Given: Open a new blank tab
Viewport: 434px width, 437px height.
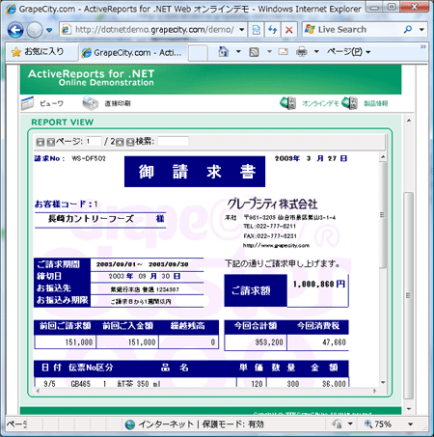Looking at the screenshot, I should tap(198, 53).
